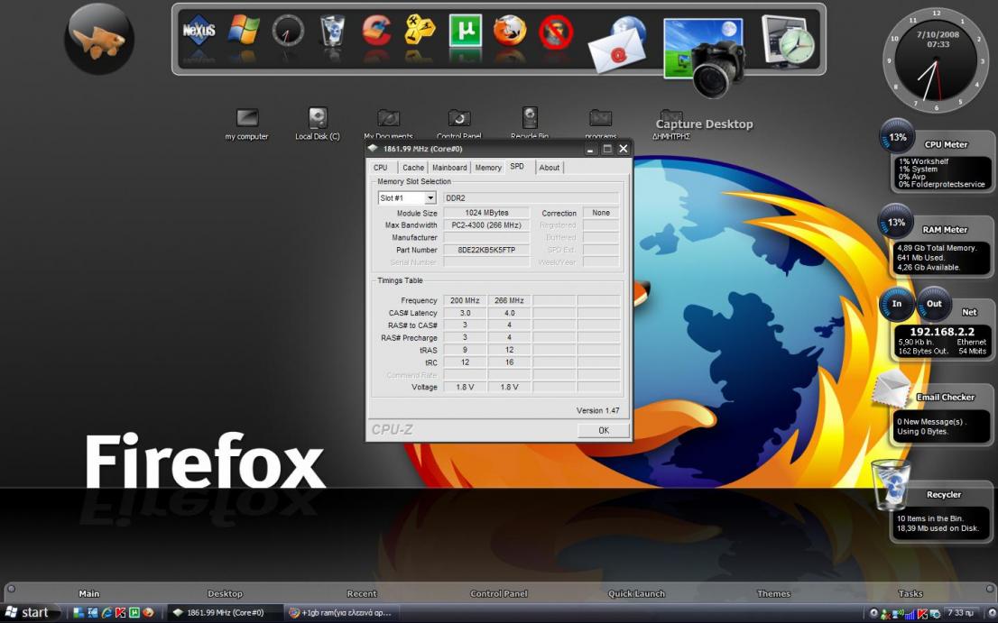Click the Part Number 8DE22KB5K5FTP field
Viewport: 998px width, 623px height.
pos(486,250)
